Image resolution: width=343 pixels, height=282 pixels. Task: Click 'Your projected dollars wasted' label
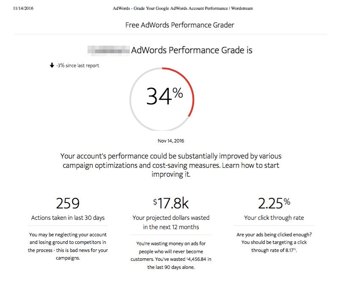tap(171, 218)
